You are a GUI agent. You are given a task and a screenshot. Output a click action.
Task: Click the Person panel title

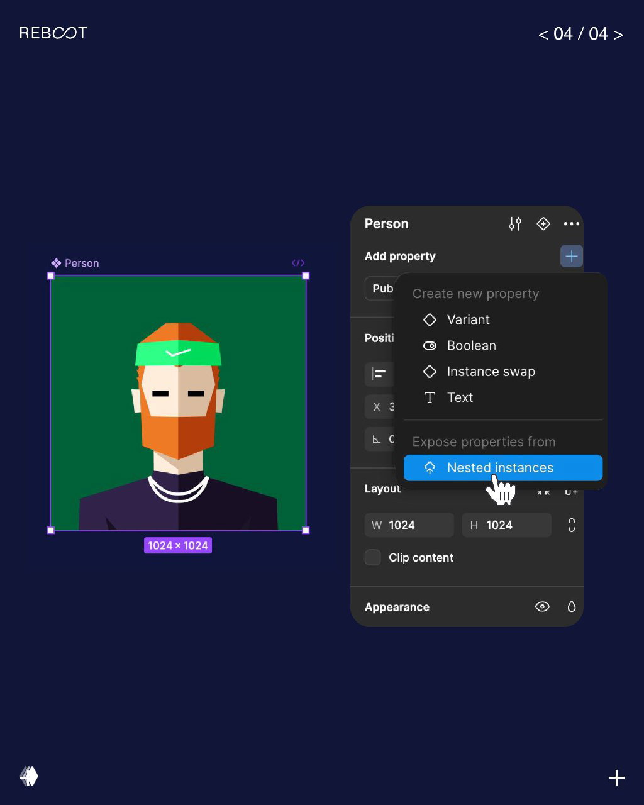pos(386,224)
